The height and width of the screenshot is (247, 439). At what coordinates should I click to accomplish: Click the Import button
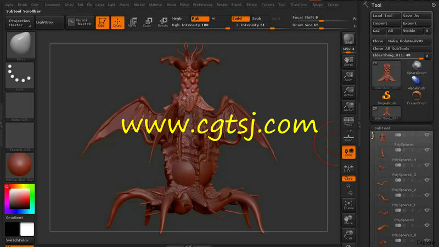click(386, 23)
